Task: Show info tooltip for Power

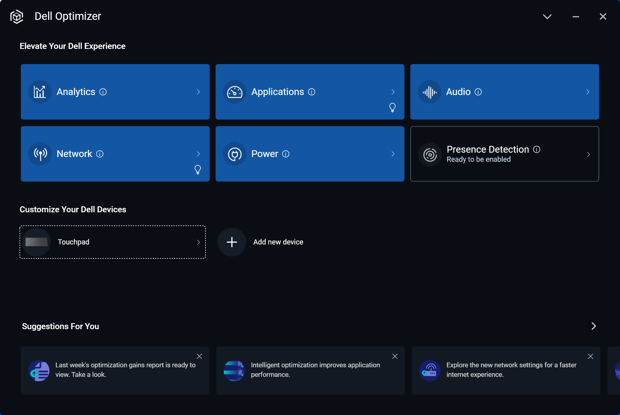Action: point(286,154)
